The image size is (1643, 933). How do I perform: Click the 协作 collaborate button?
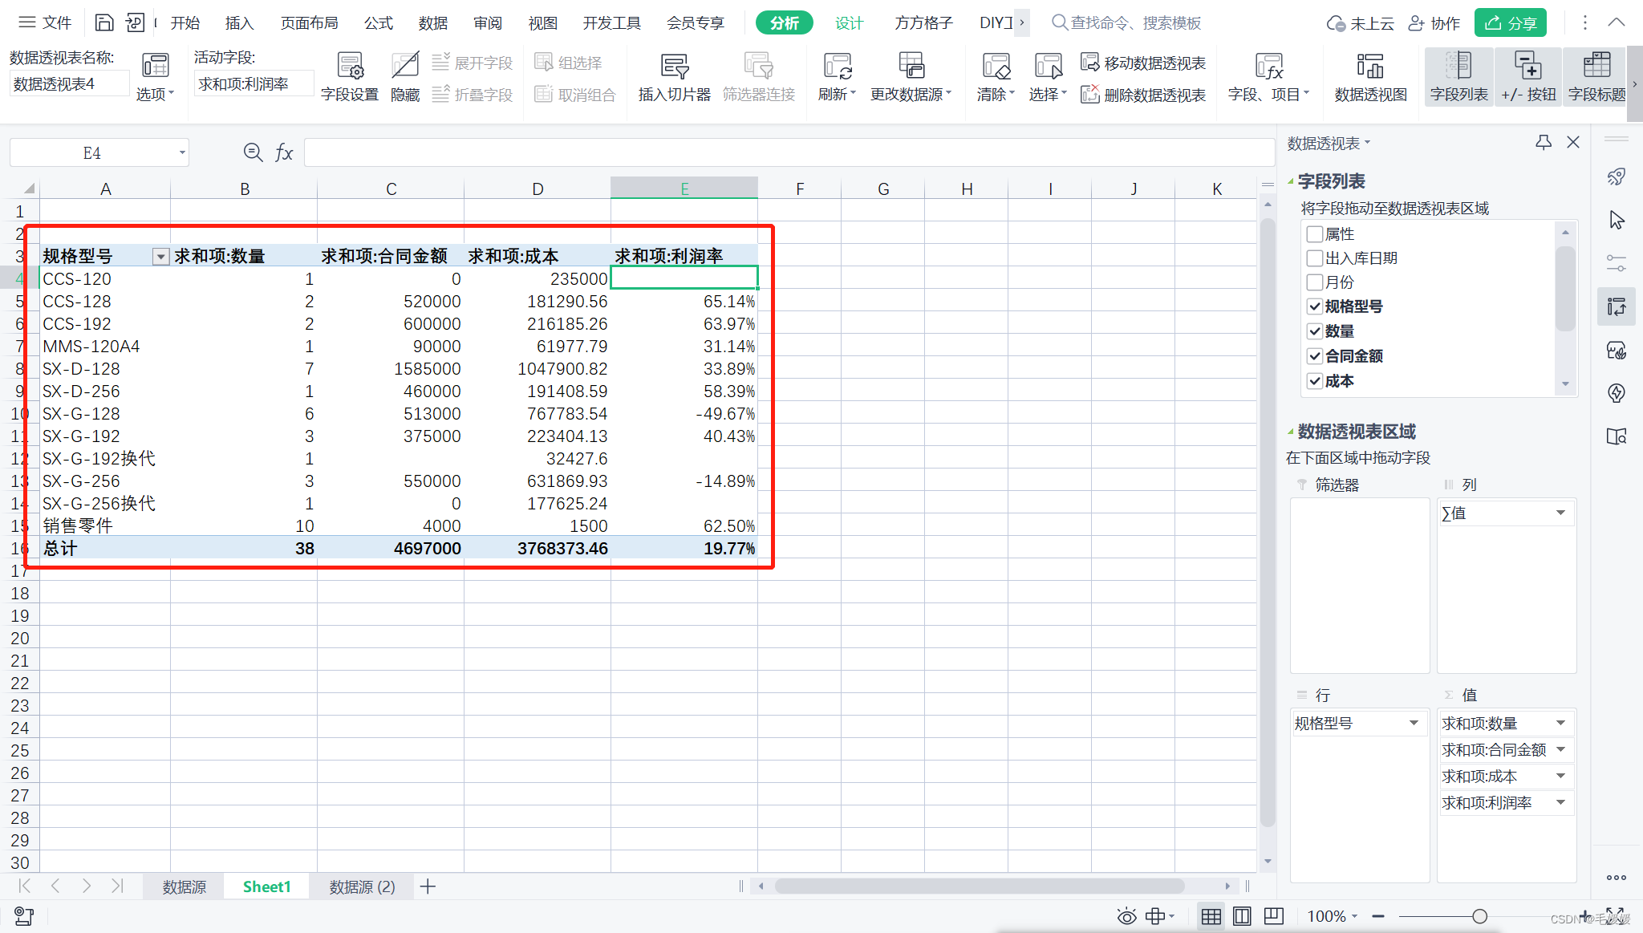point(1435,22)
